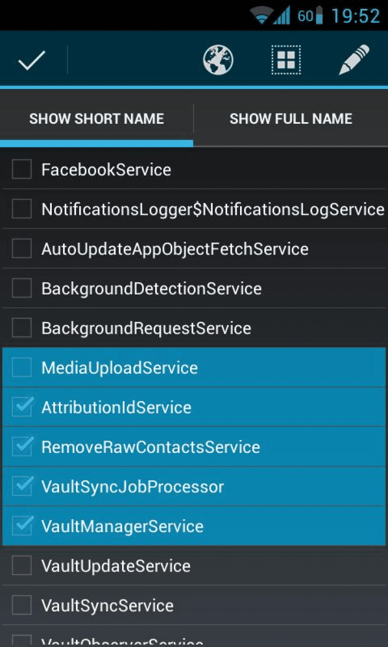This screenshot has height=647, width=388.
Task: Tap the checkmark confirm icon
Action: (x=32, y=61)
